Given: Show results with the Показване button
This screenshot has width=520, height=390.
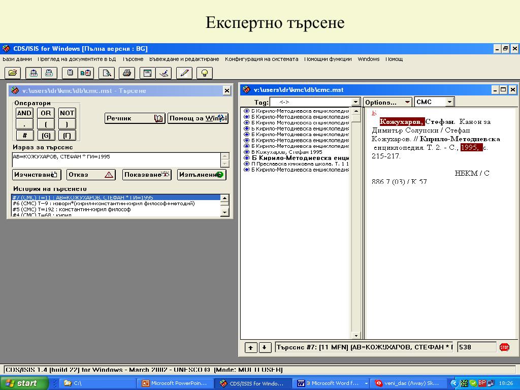Looking at the screenshot, I should click(x=147, y=175).
